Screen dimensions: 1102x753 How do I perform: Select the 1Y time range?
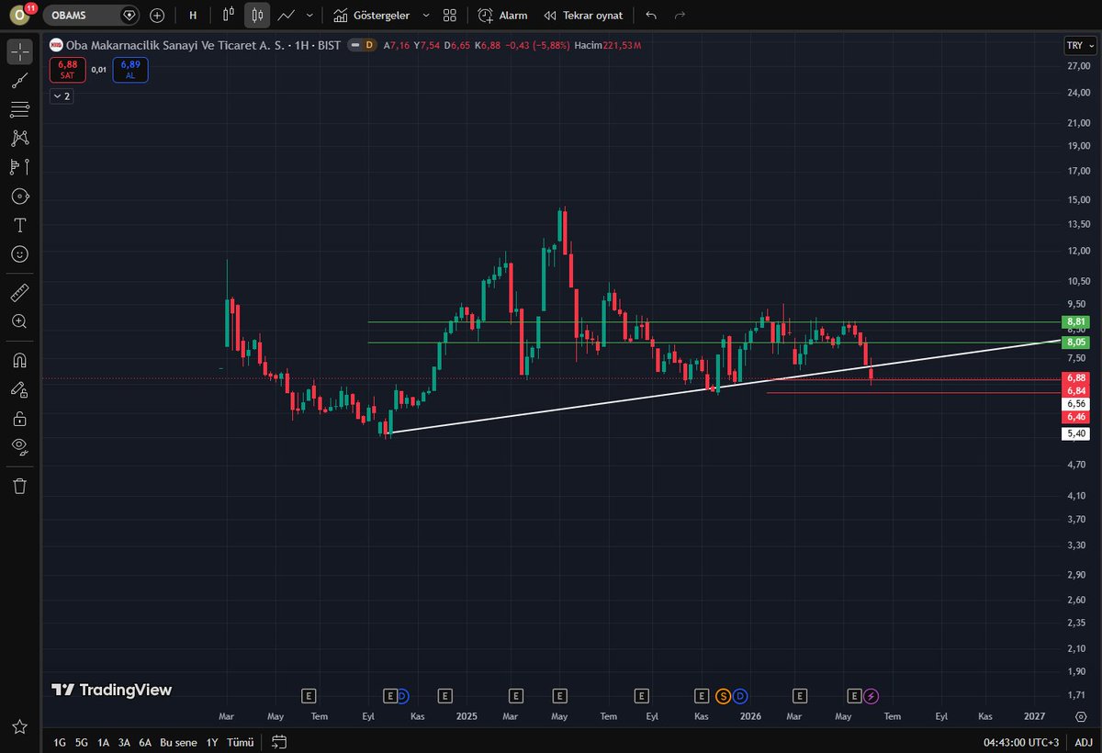point(212,742)
